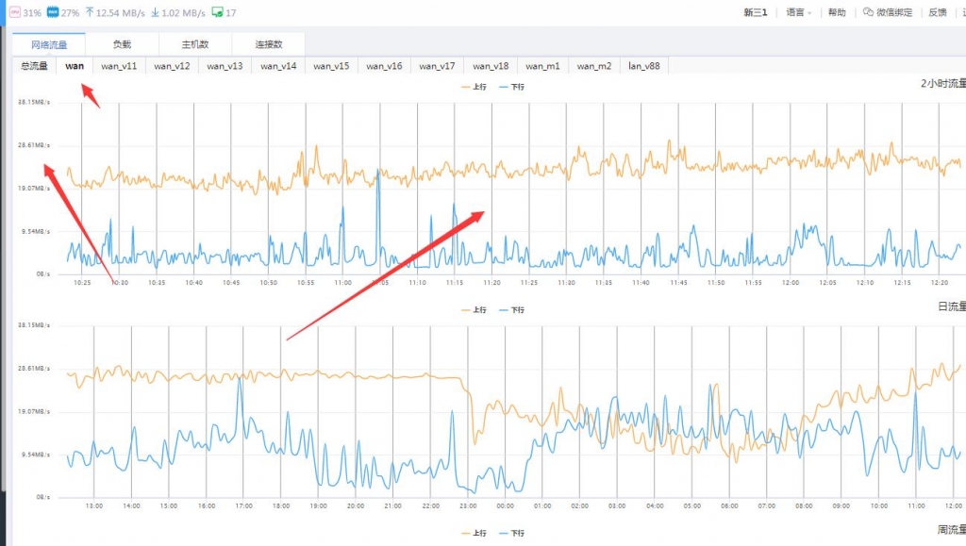Toggle 下行 series in daily chart legend

(x=512, y=309)
